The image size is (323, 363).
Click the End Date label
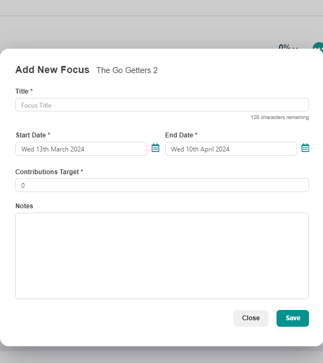point(181,135)
